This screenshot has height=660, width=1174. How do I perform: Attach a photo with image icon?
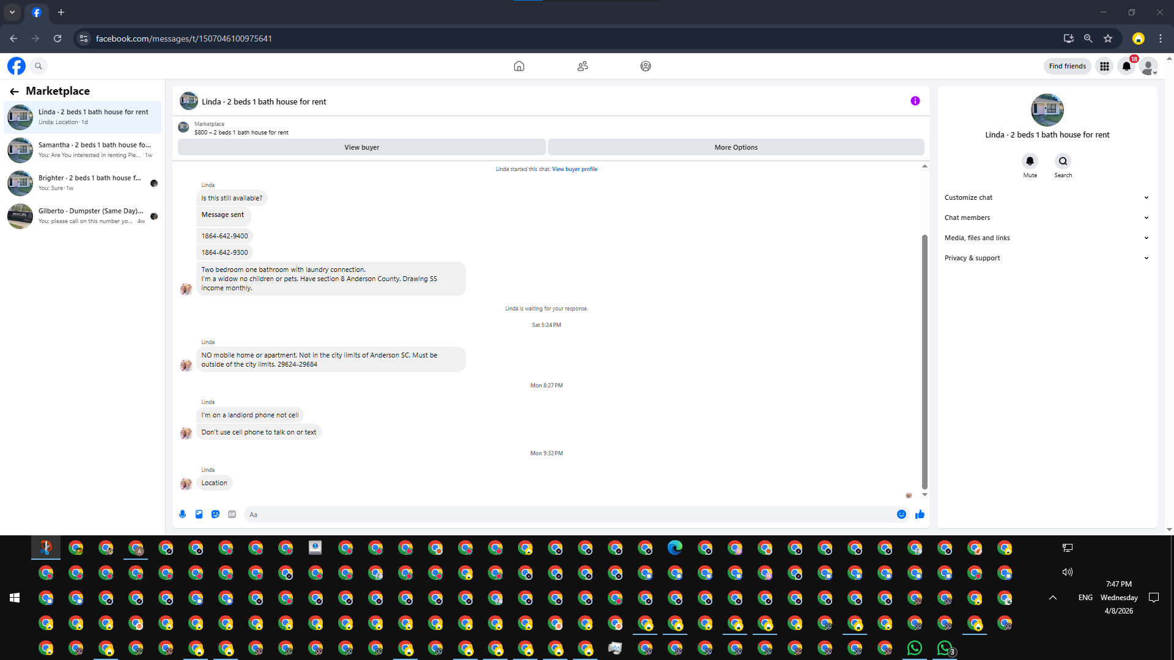[x=199, y=515]
